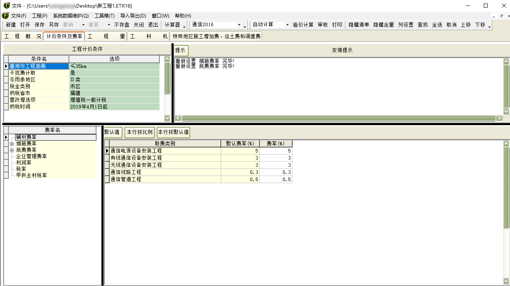Open the 计算器 tool
This screenshot has width=510, height=286.
[172, 25]
